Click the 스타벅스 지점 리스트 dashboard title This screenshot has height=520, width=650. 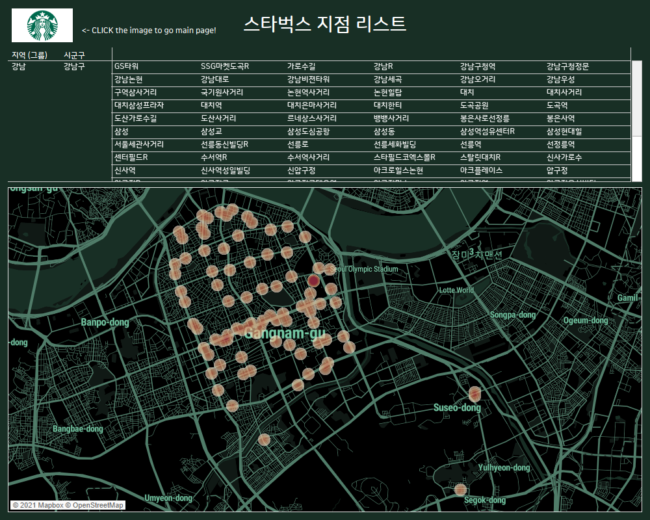pyautogui.click(x=325, y=24)
